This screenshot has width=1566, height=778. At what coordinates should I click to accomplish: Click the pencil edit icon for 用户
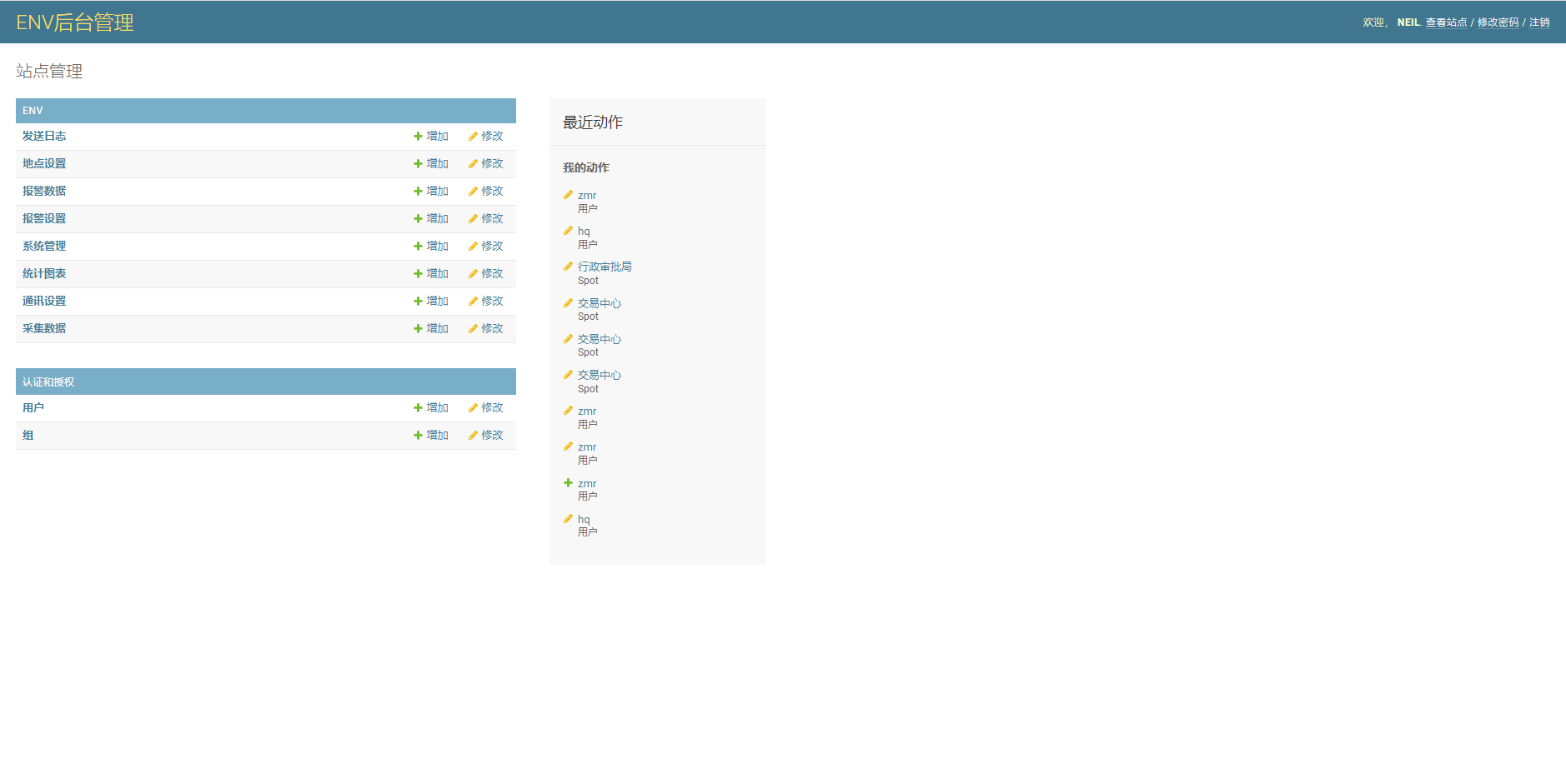click(473, 408)
